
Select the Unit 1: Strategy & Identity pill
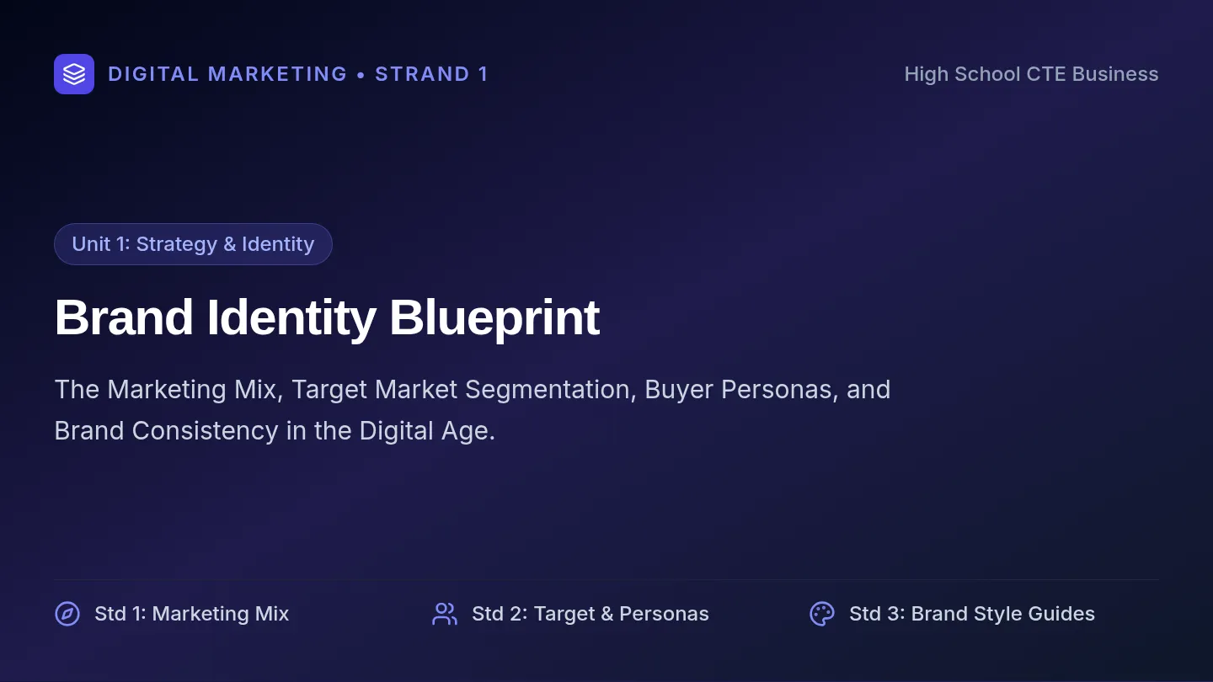coord(193,244)
